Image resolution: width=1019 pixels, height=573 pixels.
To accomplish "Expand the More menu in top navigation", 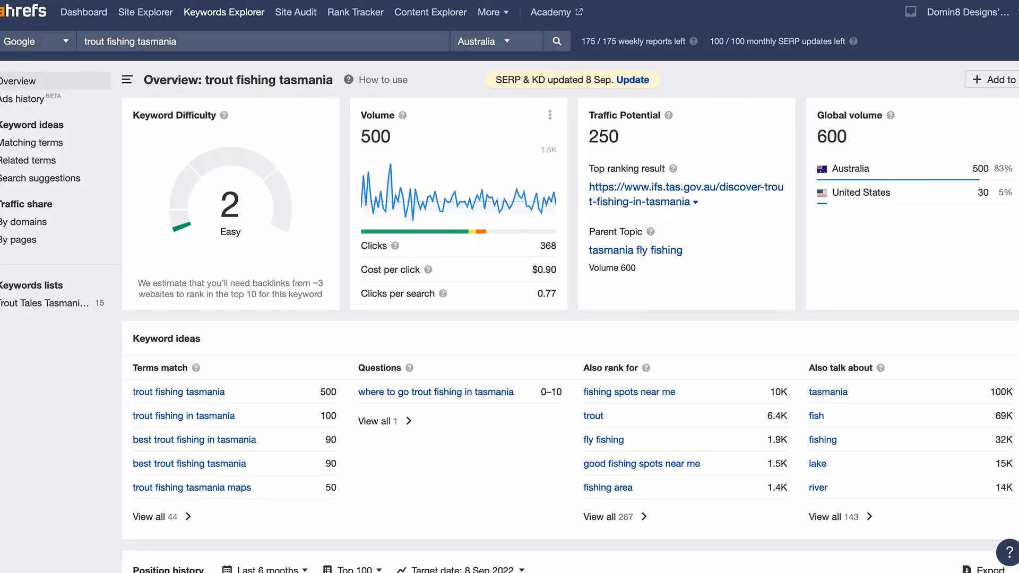I will point(493,12).
